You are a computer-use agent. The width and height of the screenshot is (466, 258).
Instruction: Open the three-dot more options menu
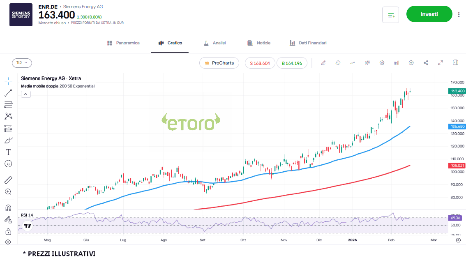[459, 15]
